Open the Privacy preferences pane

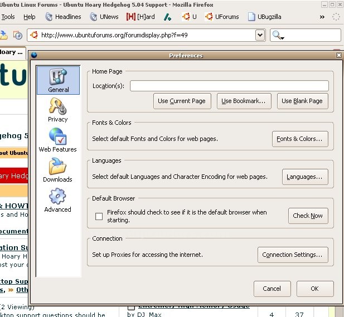[x=57, y=110]
